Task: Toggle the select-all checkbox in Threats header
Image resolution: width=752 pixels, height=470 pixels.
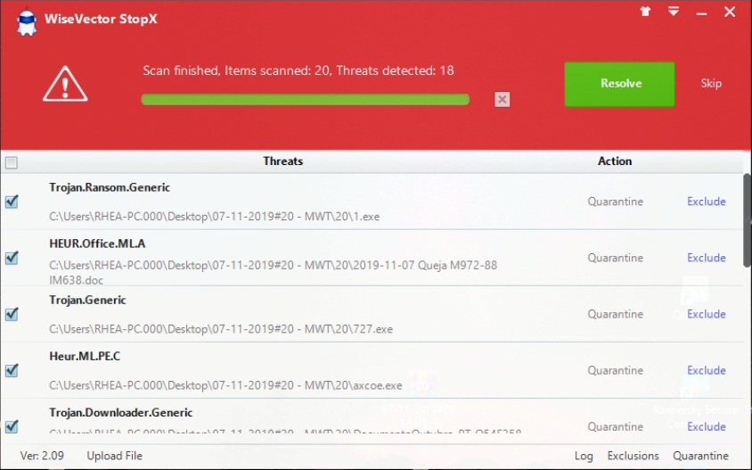Action: point(12,162)
